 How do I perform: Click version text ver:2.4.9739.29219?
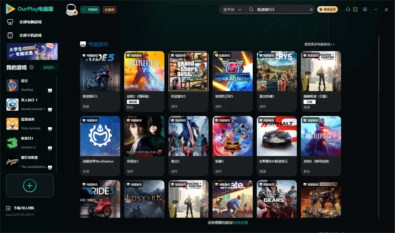pyautogui.click(x=20, y=215)
